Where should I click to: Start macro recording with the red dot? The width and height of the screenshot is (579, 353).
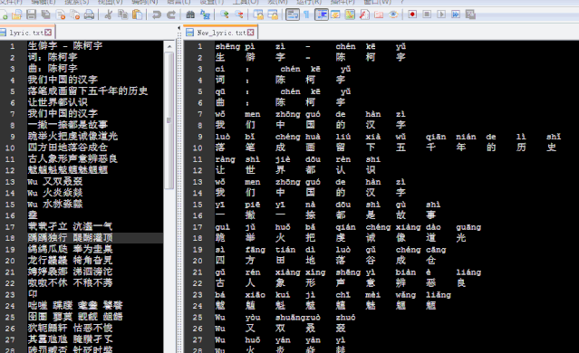[412, 14]
